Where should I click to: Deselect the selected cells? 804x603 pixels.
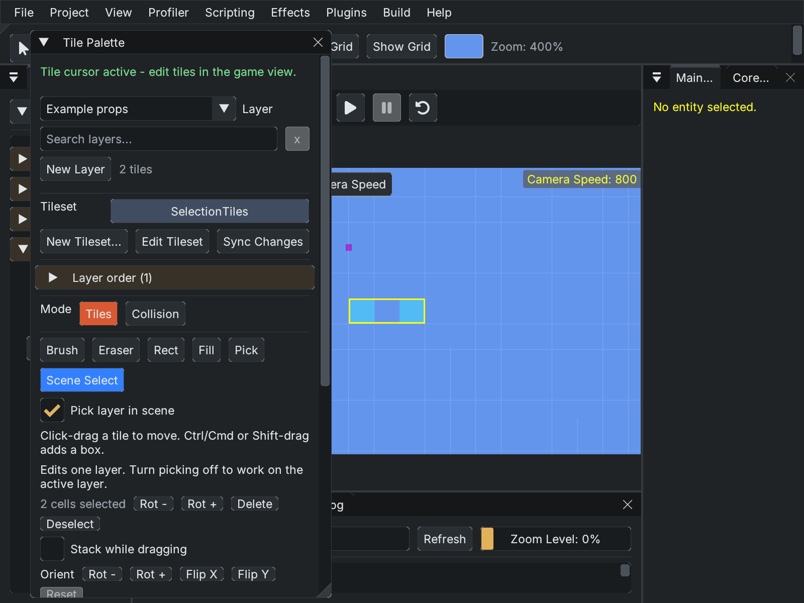pyautogui.click(x=70, y=524)
